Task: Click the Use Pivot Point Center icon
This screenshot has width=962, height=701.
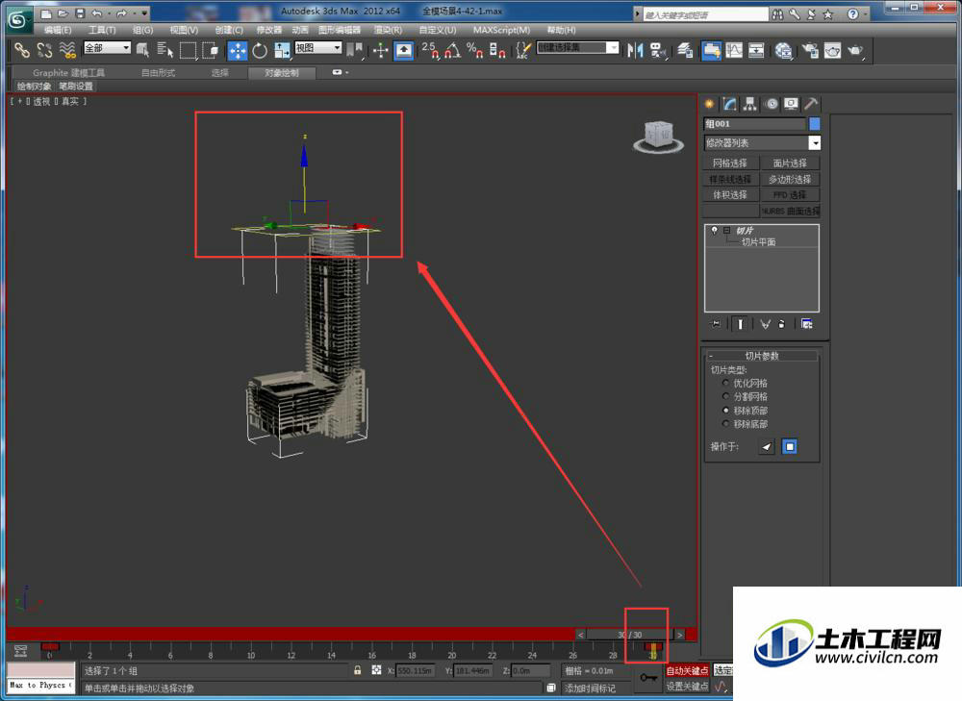Action: (354, 50)
